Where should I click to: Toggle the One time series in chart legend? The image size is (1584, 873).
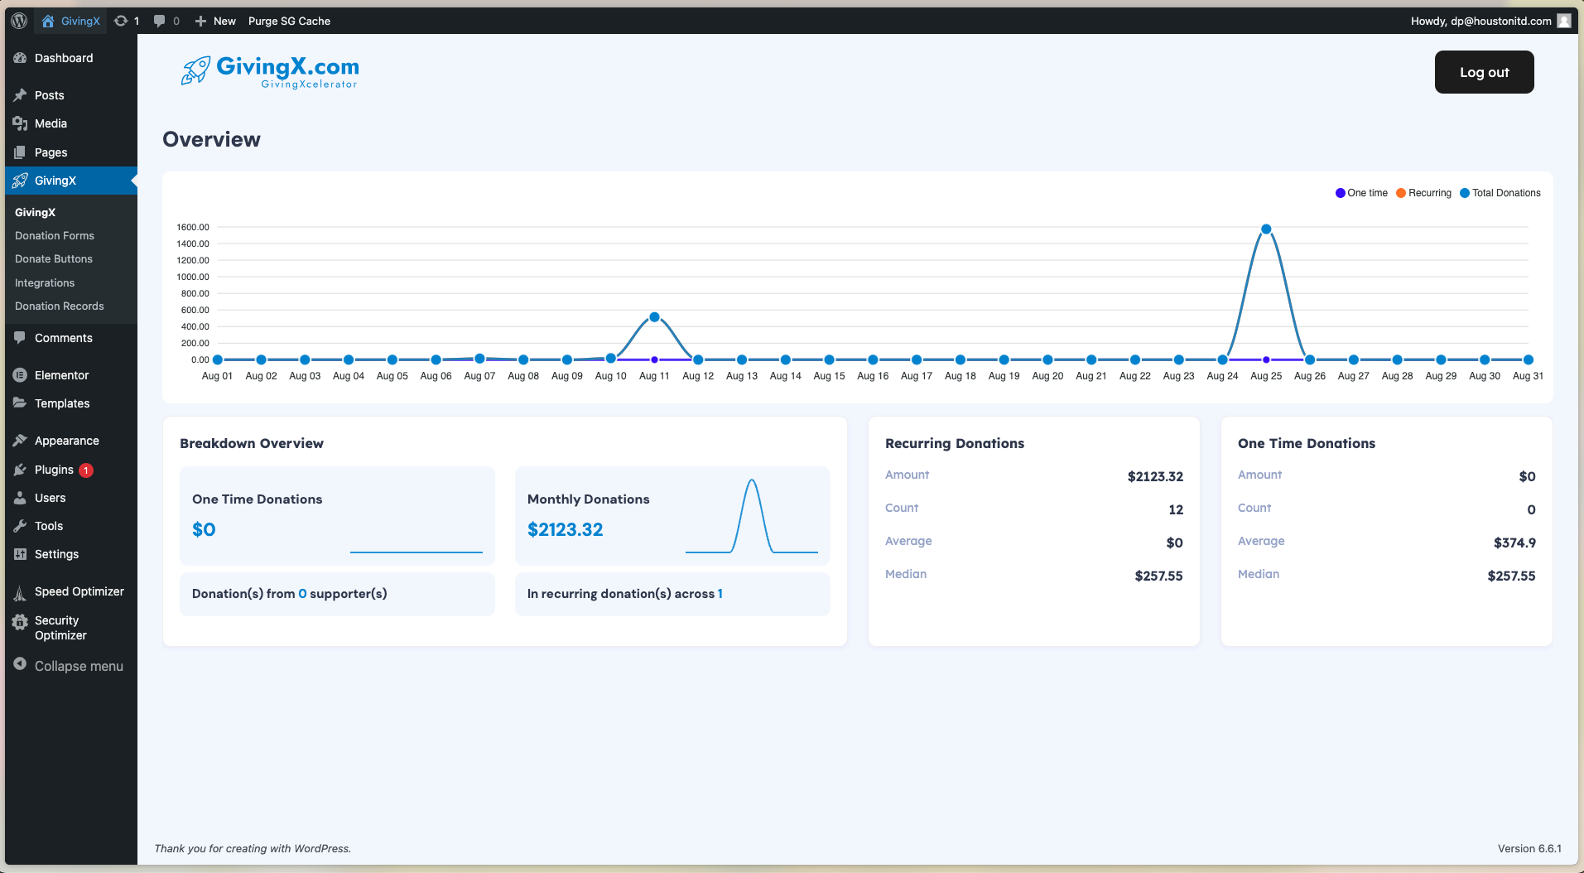pos(1360,193)
